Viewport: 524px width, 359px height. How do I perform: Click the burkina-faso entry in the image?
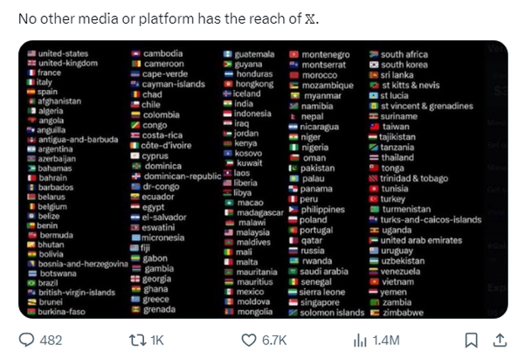(x=57, y=312)
